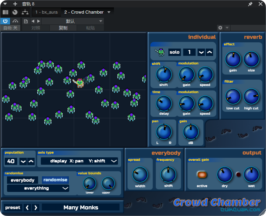Open the 默认 preset dropdown
Image resolution: width=266 pixels, height=216 pixels.
click(73, 21)
